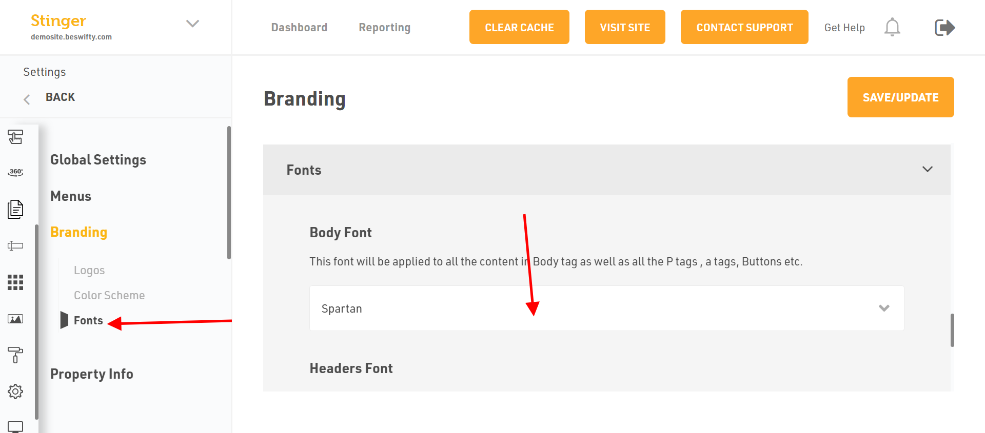Open the notifications bell icon
Screen dimensions: 985x433
892,27
